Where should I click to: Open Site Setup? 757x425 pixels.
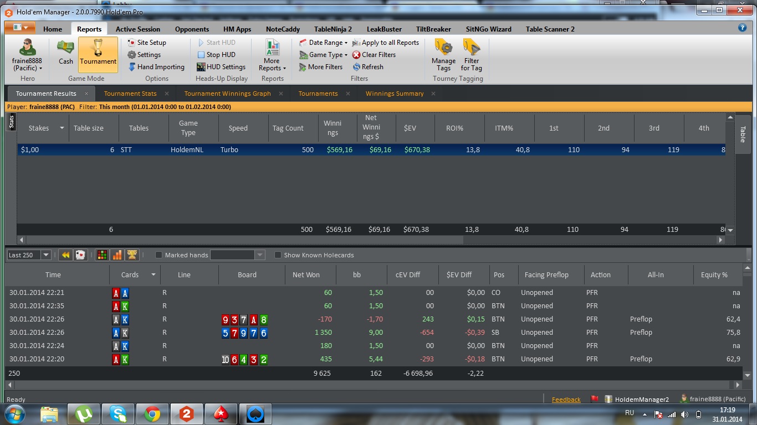[x=147, y=43]
